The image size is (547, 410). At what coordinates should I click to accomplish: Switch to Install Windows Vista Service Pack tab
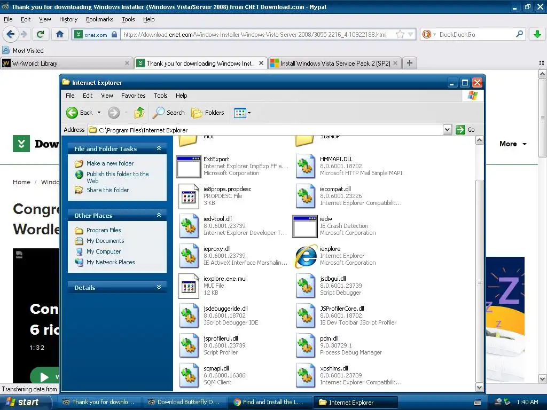click(x=334, y=64)
